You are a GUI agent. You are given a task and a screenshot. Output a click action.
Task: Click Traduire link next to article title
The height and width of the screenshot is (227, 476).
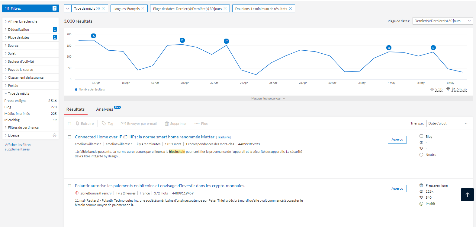(x=224, y=137)
